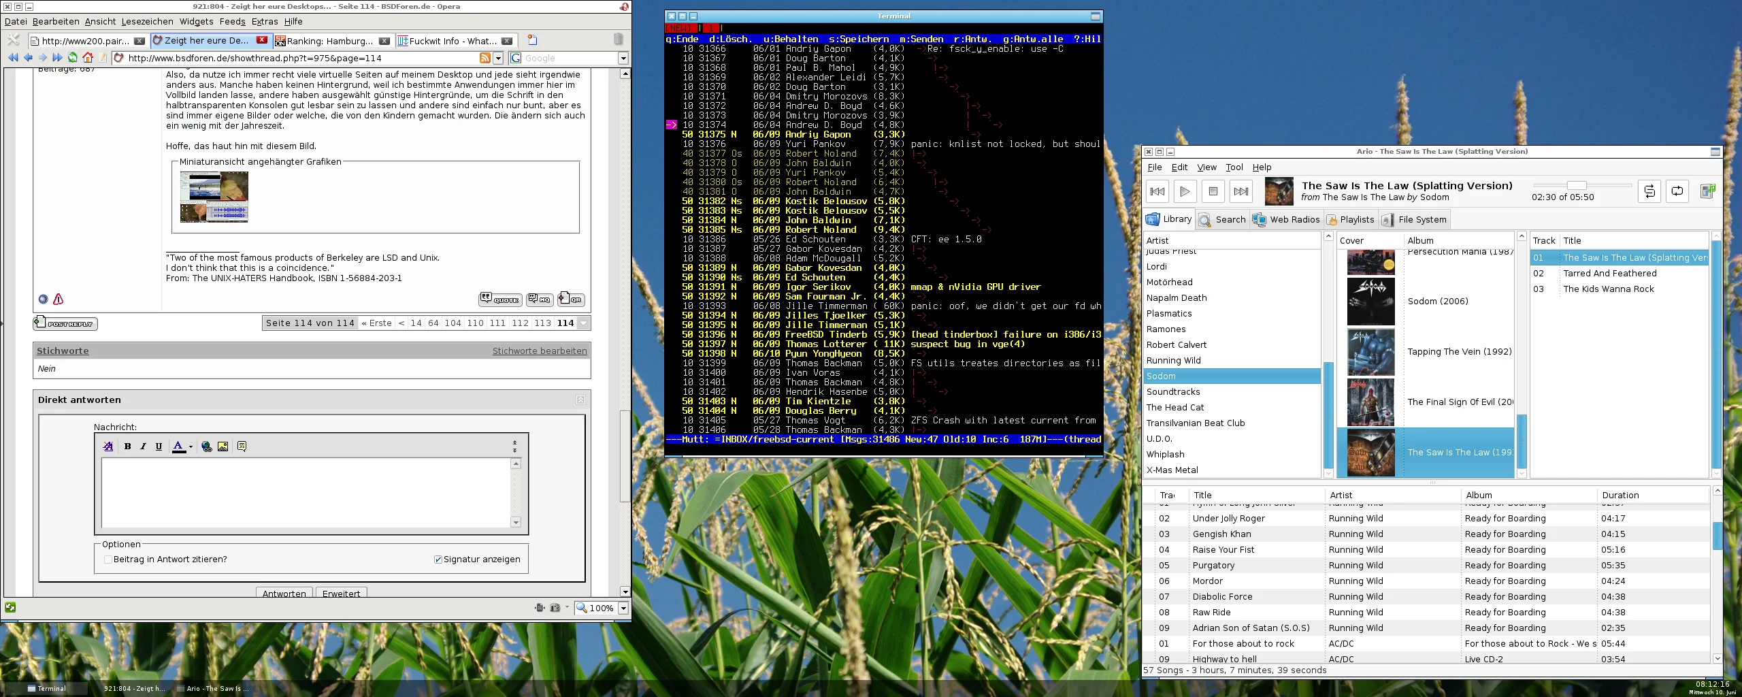Image resolution: width=1742 pixels, height=697 pixels.
Task: Click the volume icon in Ario
Action: 1708,191
